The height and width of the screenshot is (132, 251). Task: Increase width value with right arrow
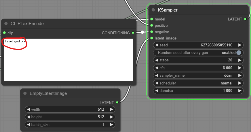point(111,110)
